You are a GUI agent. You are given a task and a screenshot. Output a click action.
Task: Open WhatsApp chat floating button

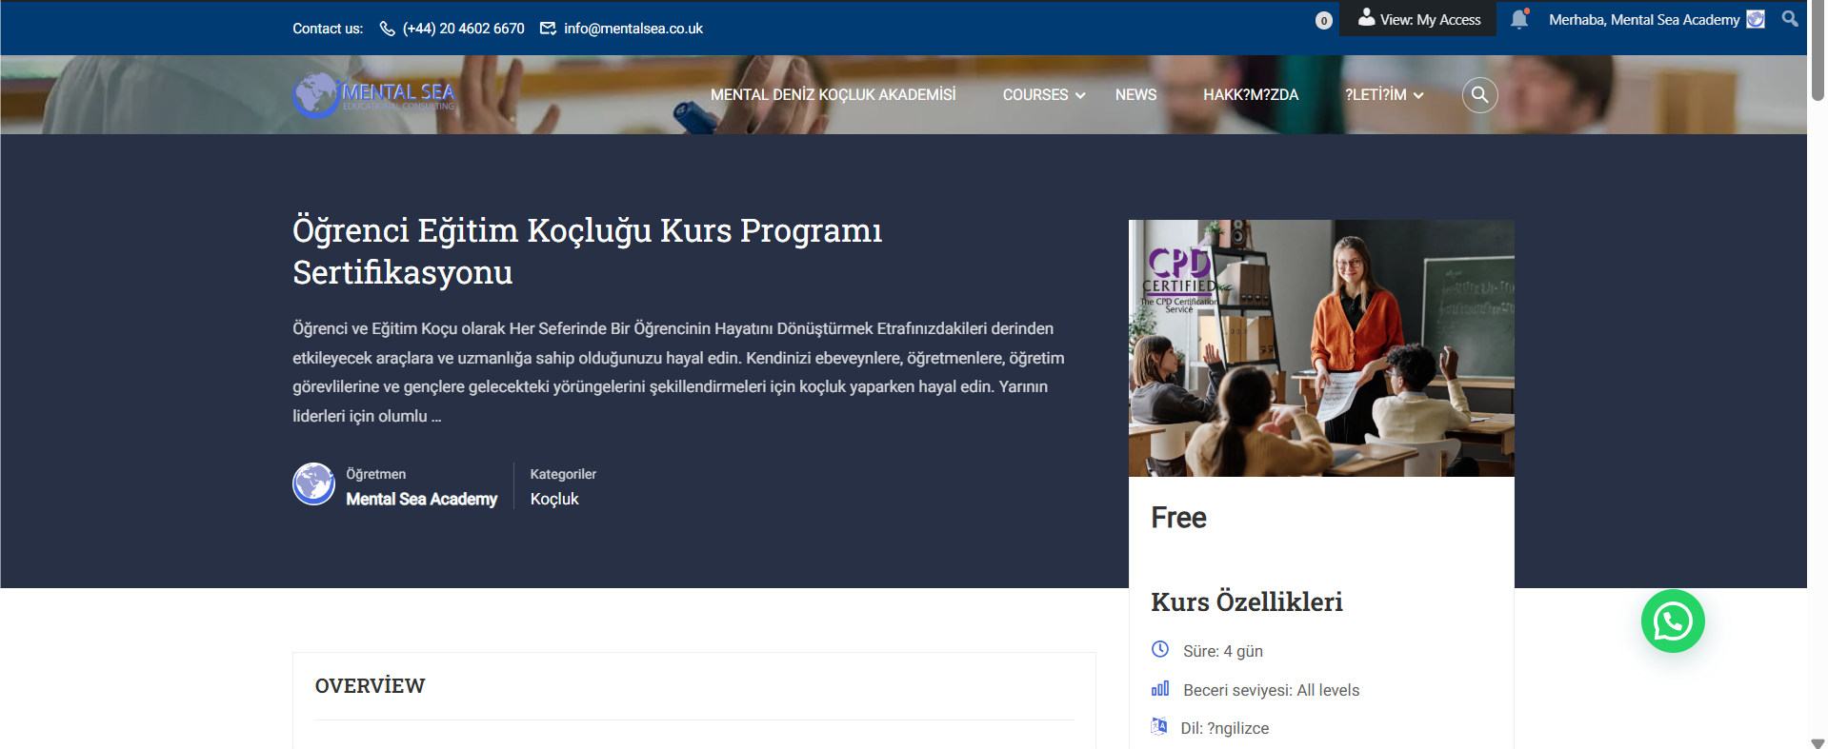(x=1673, y=621)
